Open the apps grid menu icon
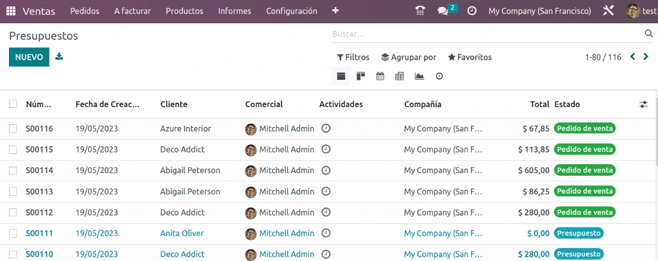658x261 pixels. 11,11
